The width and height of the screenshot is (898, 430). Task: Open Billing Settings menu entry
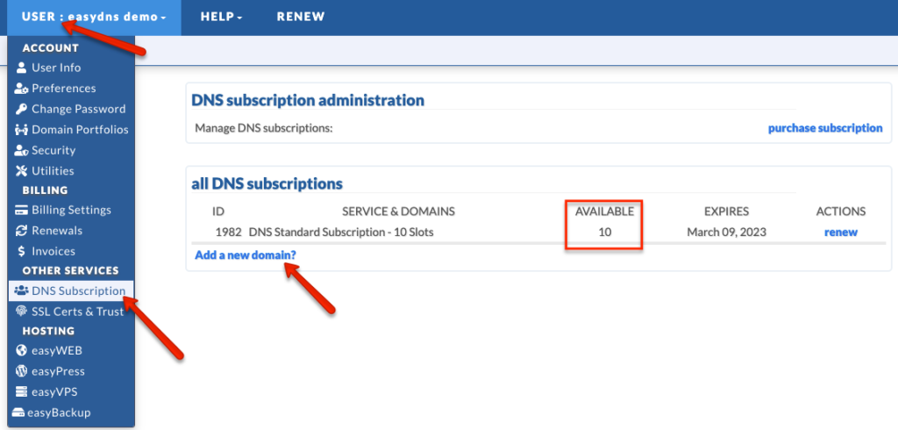pyautogui.click(x=72, y=210)
